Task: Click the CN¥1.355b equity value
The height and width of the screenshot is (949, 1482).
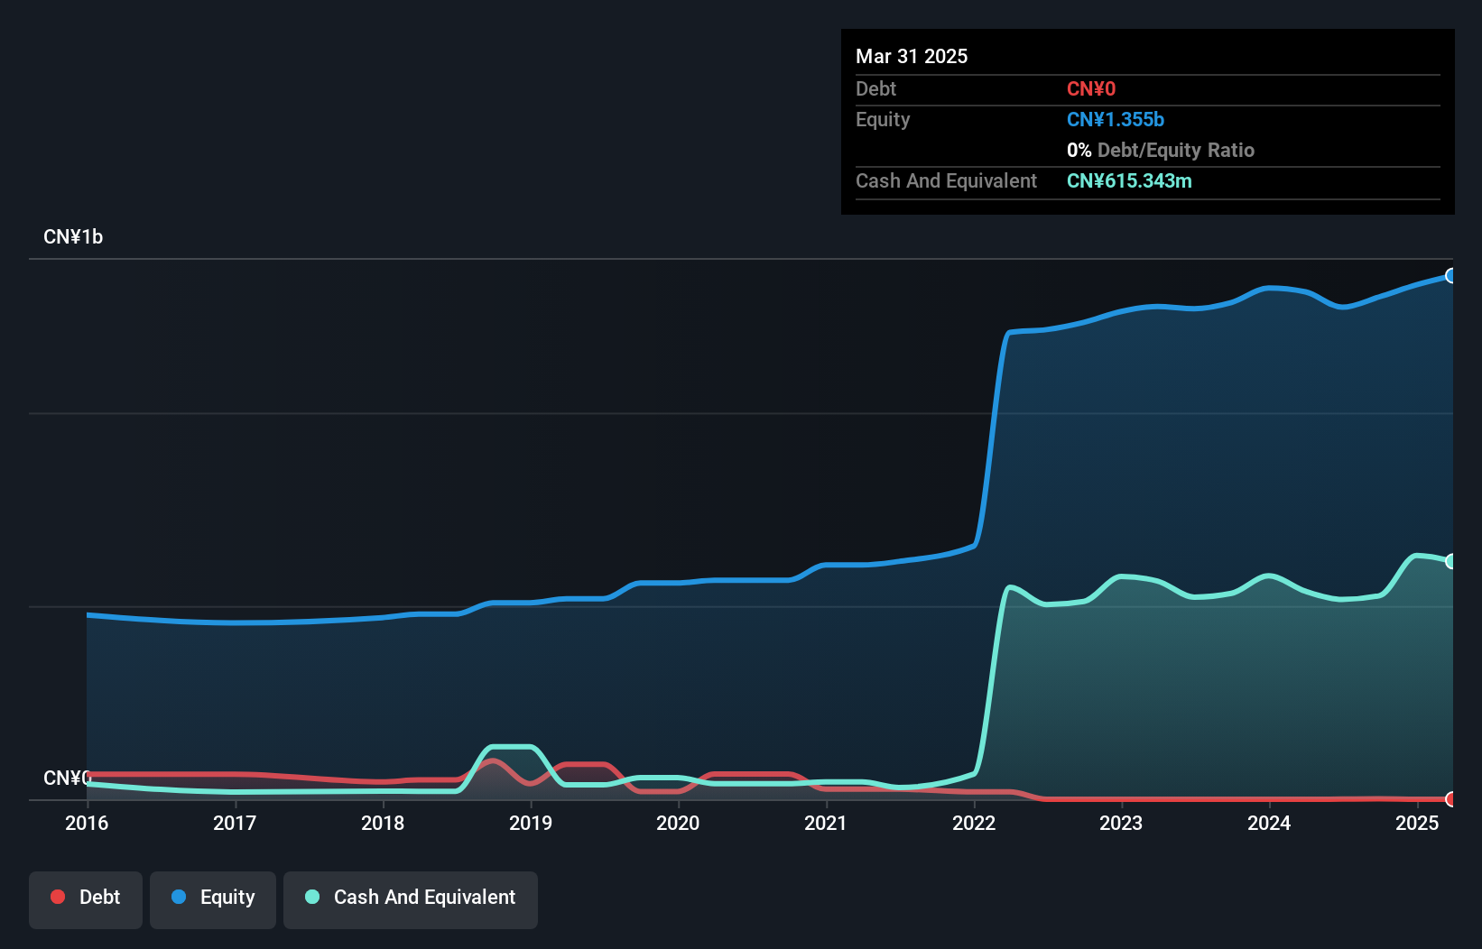Action: [1116, 119]
